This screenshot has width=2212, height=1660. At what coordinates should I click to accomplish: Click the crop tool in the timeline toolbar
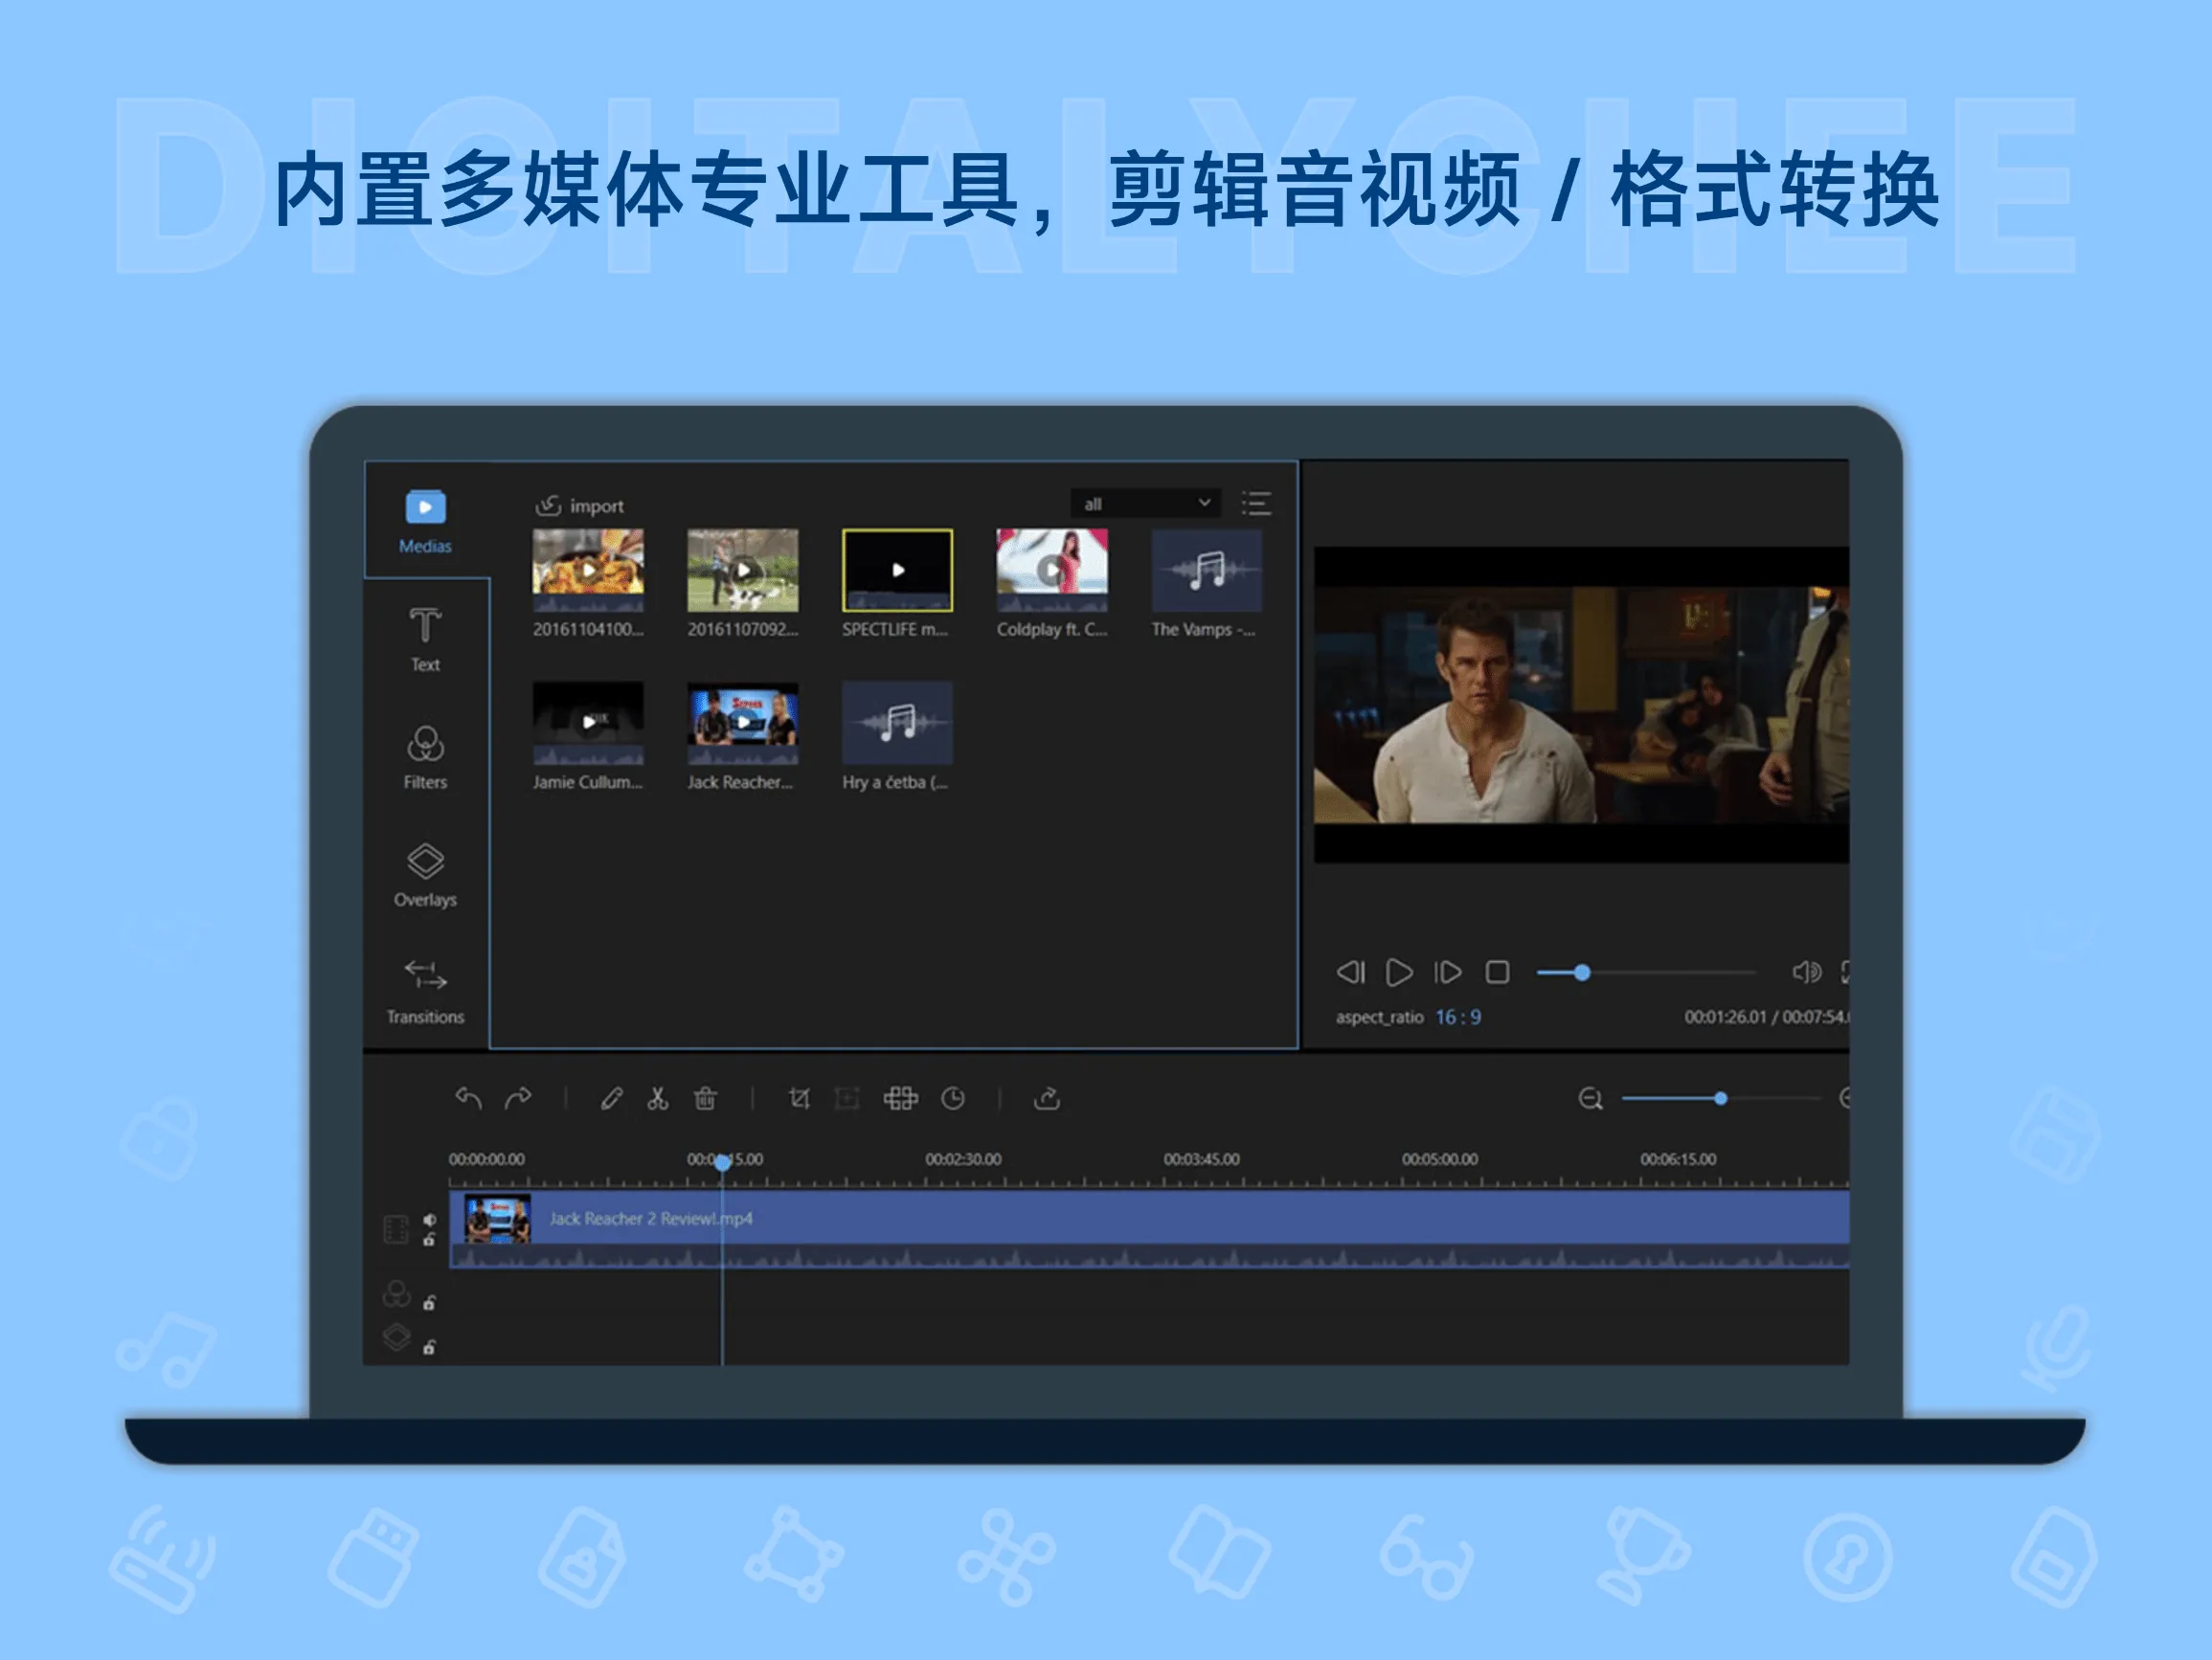[x=800, y=1098]
